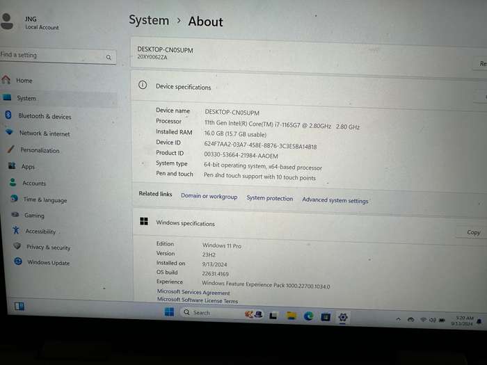This screenshot has width=487, height=365.
Task: Click the Windows logo beside Windows specifications
Action: pyautogui.click(x=144, y=221)
